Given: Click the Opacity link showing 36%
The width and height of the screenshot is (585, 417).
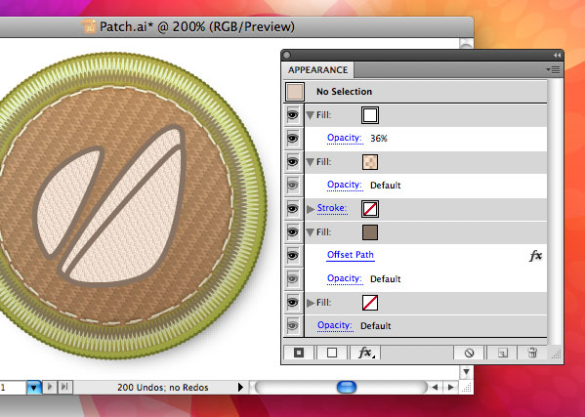Looking at the screenshot, I should pos(345,138).
